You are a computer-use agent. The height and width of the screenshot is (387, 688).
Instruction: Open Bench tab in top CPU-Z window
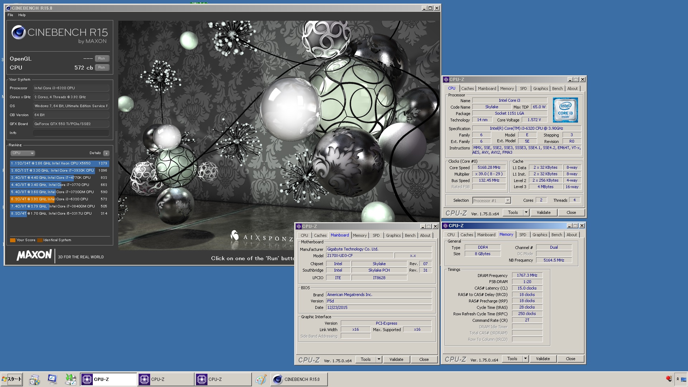coord(557,89)
